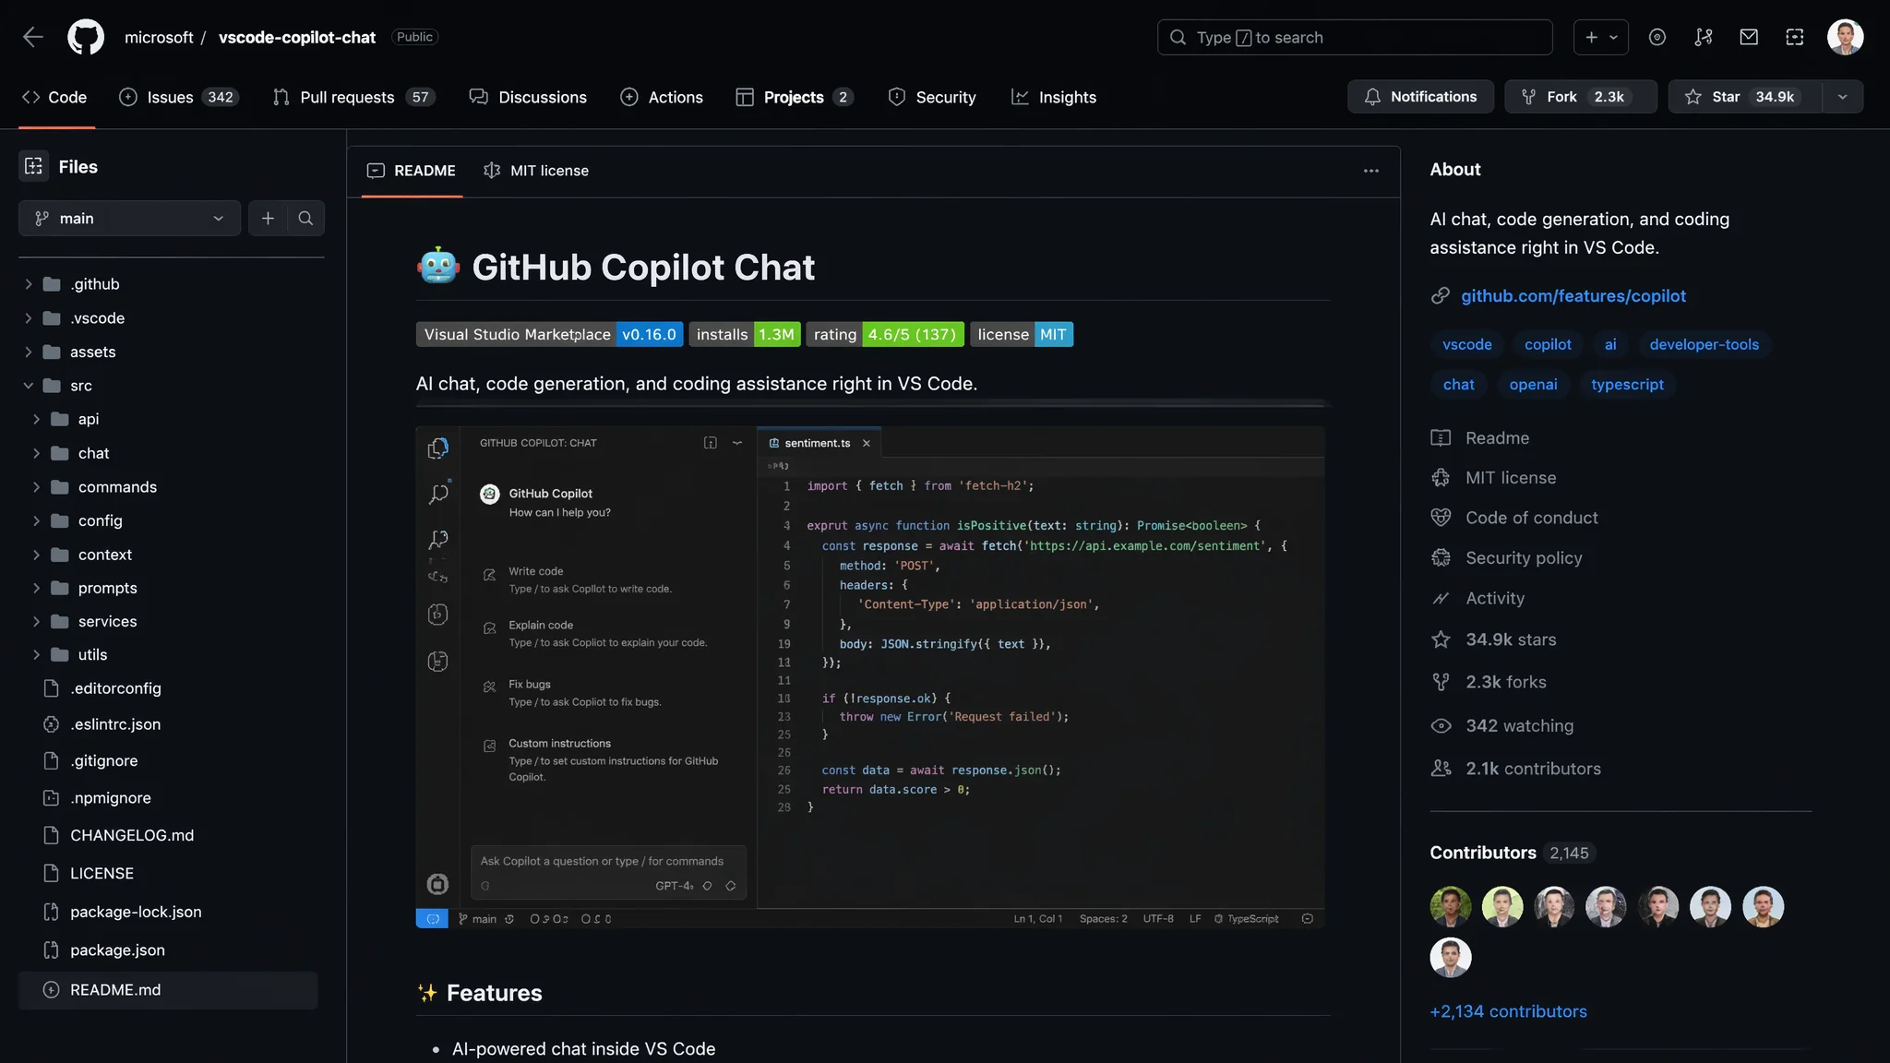Click the Activity pulse icon
Screen dimensions: 1890x1063
(1441, 598)
